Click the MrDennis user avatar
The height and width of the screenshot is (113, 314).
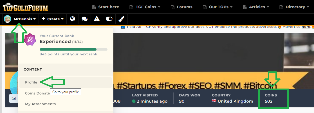pyautogui.click(x=7, y=19)
